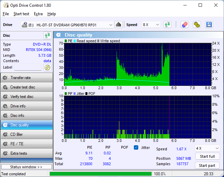Open the Extra menu
Image resolution: width=224 pixels, height=177 pixels.
pyautogui.click(x=38, y=14)
